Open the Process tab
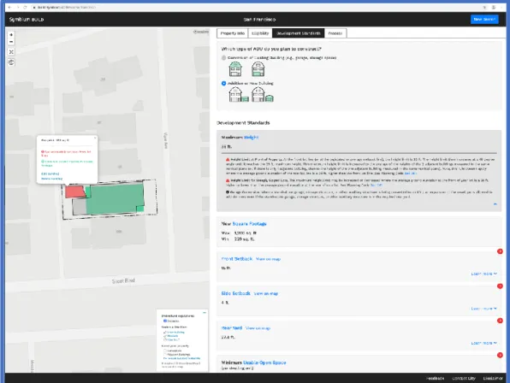 click(335, 33)
